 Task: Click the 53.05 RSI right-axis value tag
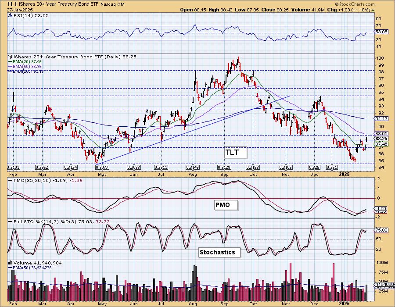click(381, 32)
